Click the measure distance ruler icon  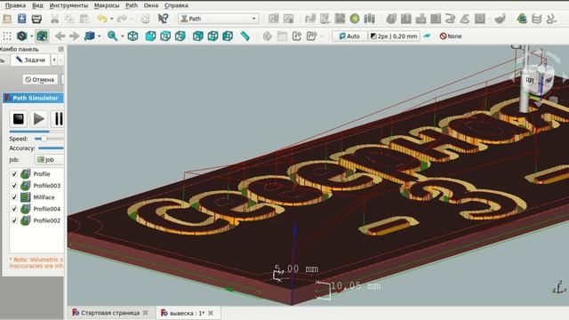[245, 36]
